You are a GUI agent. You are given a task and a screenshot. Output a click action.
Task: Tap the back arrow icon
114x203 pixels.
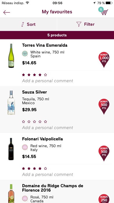pos(7,13)
